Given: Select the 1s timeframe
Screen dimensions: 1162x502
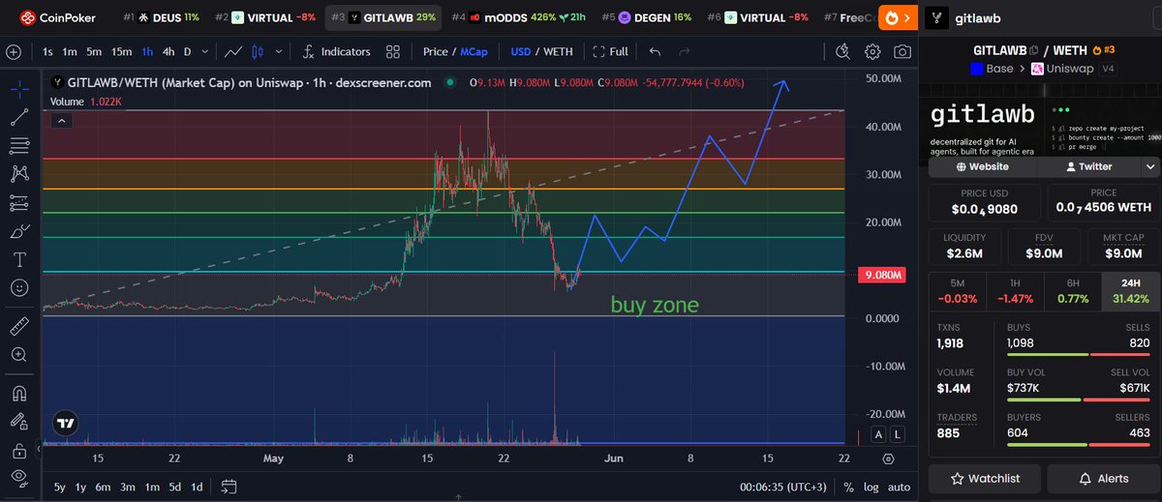Looking at the screenshot, I should [48, 51].
